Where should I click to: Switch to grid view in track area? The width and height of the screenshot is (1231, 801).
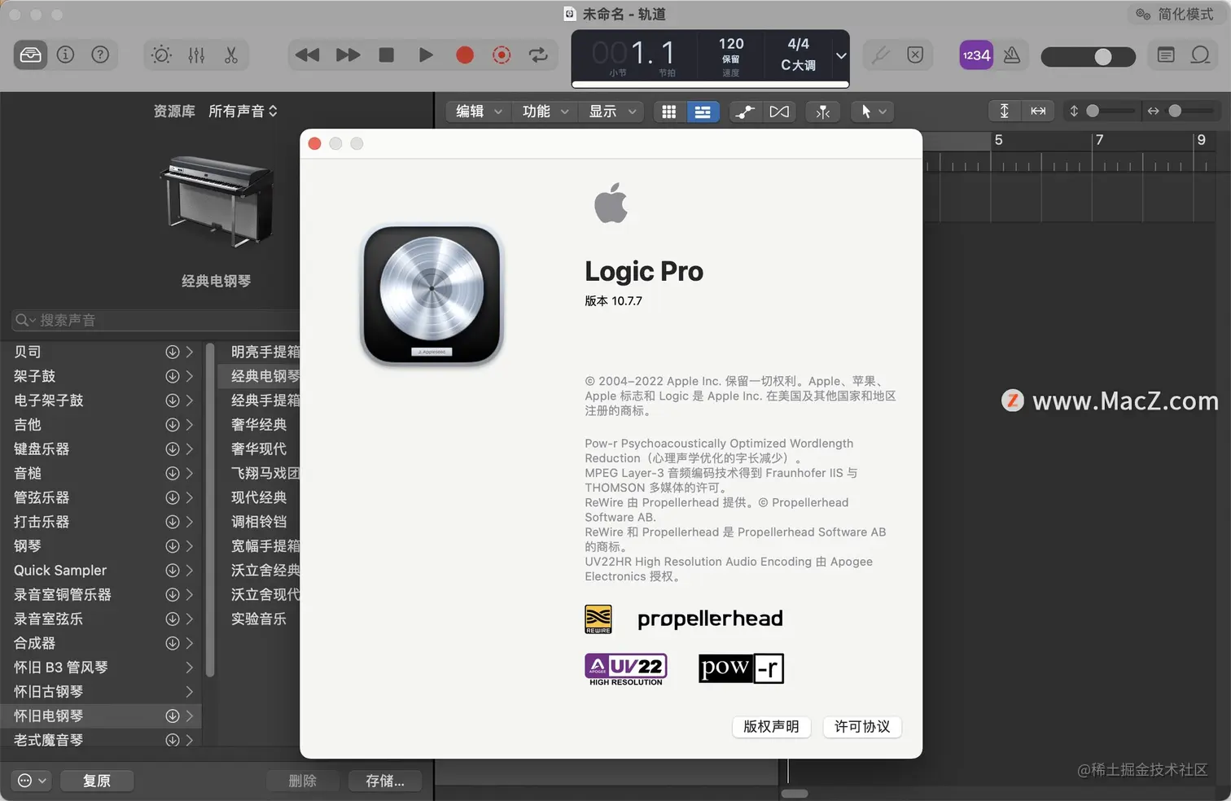tap(668, 112)
